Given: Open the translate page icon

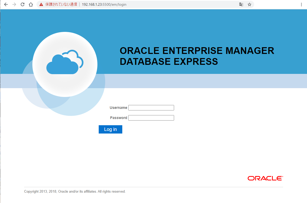Looking at the screenshot, I should pos(241,4).
